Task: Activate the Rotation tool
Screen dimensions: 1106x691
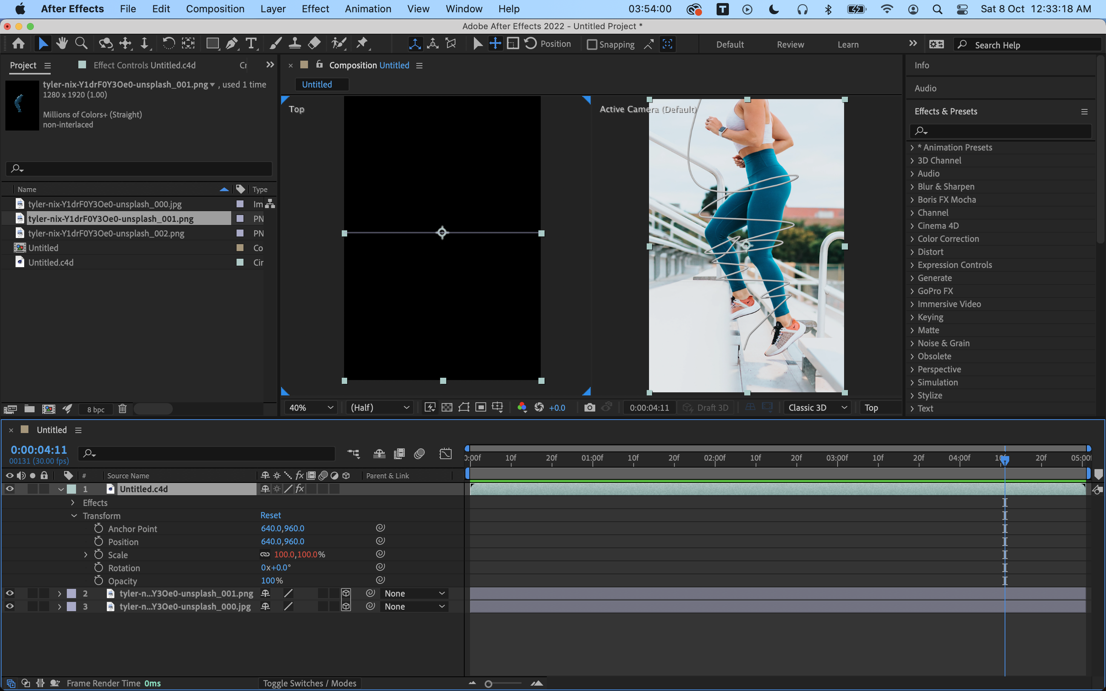Action: click(169, 43)
